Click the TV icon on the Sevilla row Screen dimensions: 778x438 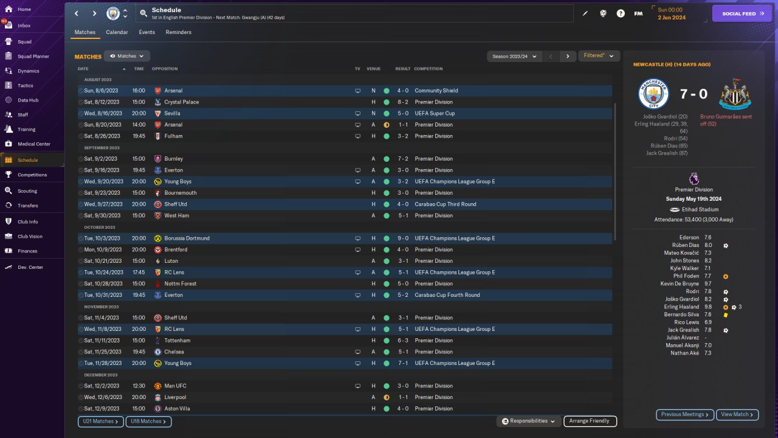click(358, 114)
